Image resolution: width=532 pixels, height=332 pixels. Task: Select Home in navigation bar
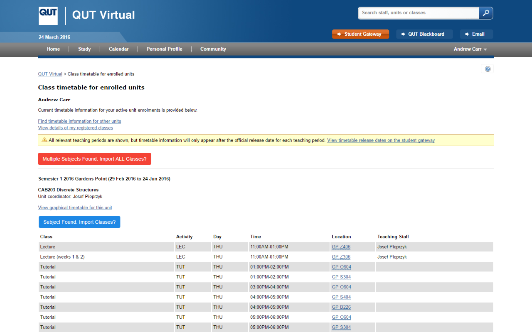pos(53,49)
